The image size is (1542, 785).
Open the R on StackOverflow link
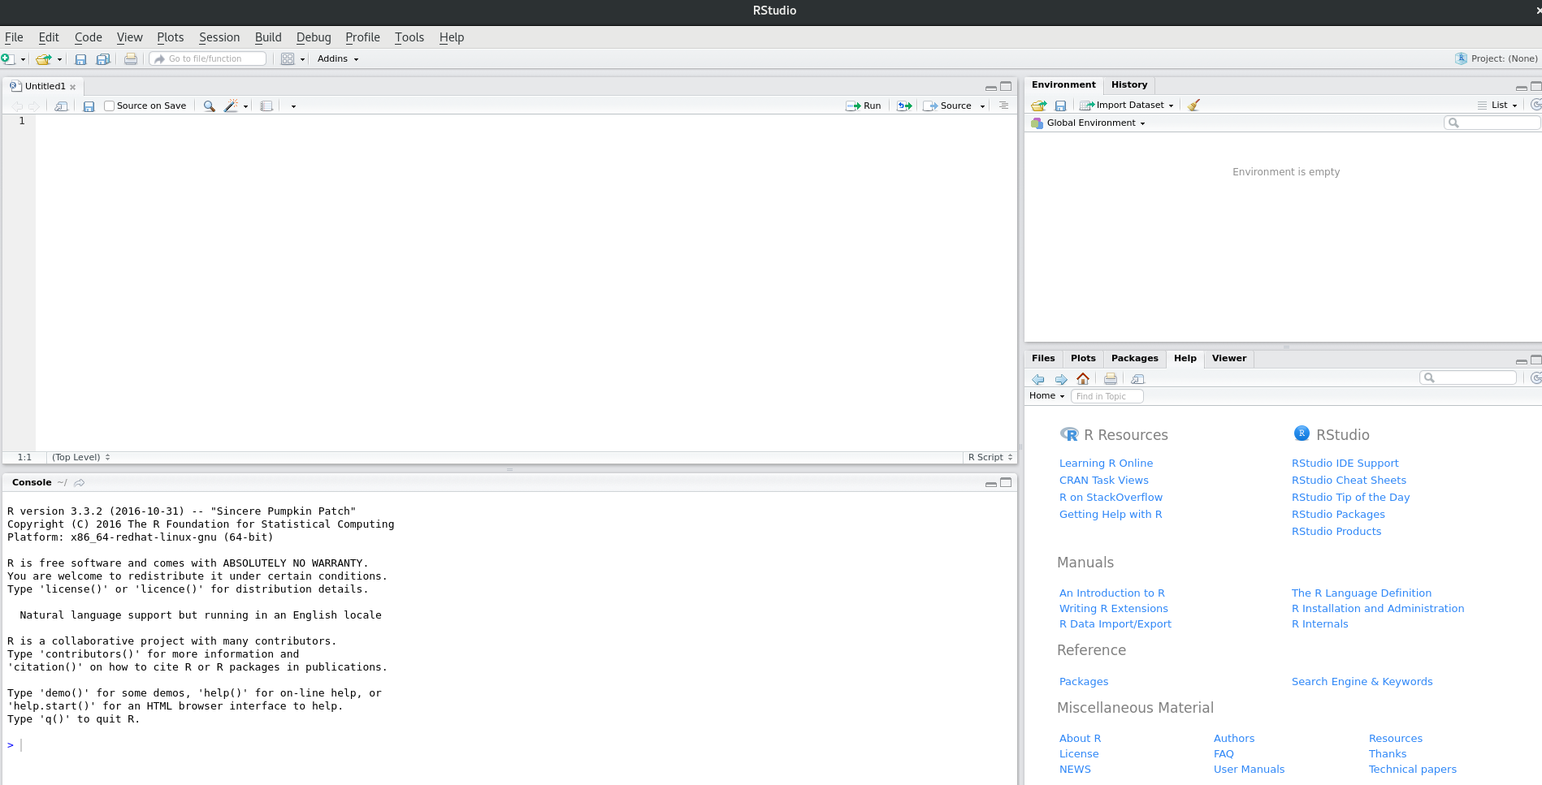[1111, 498]
